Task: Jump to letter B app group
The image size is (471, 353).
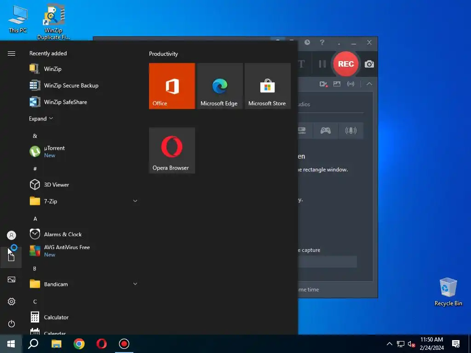Action: pos(35,268)
